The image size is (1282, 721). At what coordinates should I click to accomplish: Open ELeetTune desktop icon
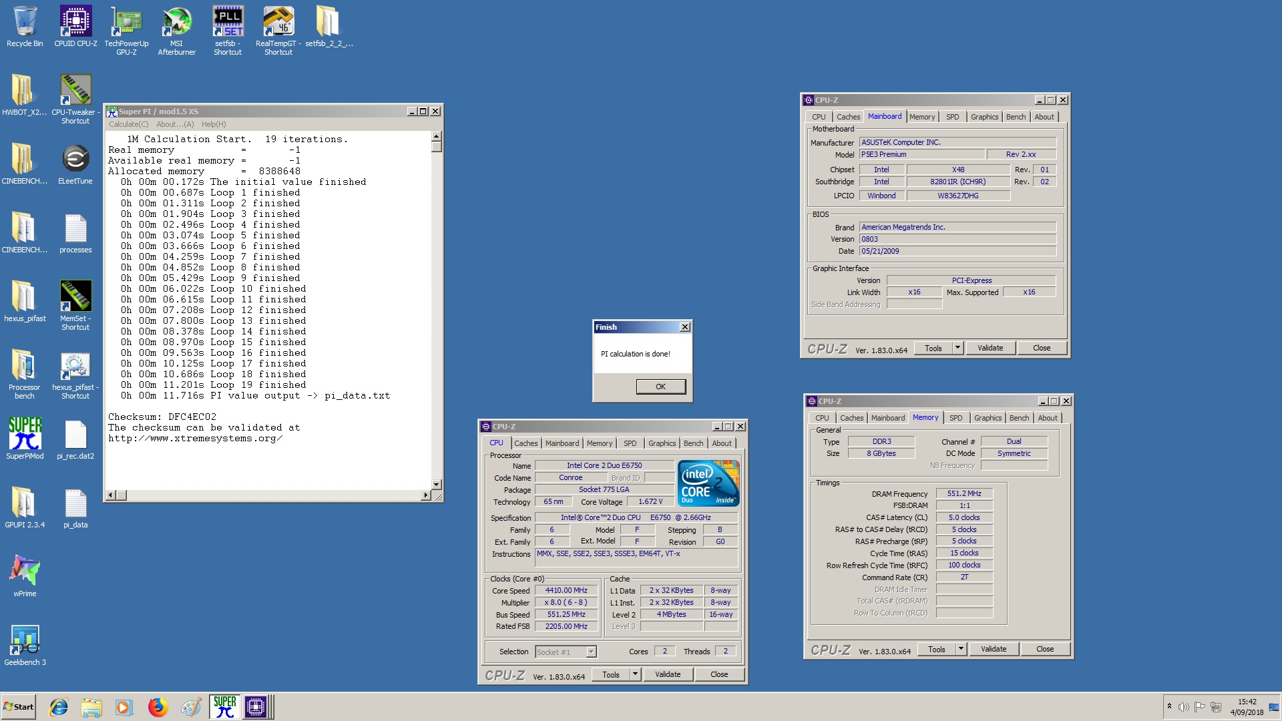coord(75,164)
